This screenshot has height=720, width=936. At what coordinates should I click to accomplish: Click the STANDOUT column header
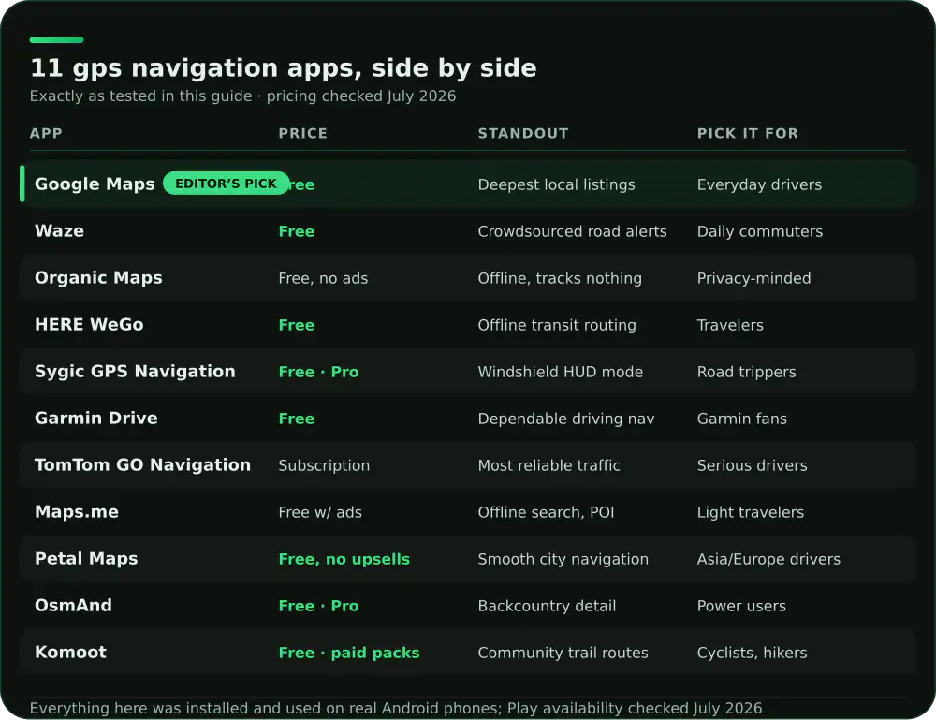pos(523,133)
